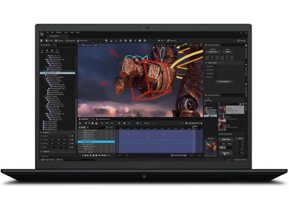
Task: Switch to the Control Rig Pose tab
Action: (x=212, y=95)
